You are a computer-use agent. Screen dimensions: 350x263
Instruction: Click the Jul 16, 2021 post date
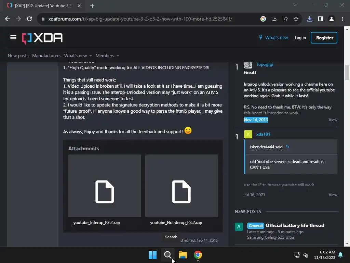(254, 195)
